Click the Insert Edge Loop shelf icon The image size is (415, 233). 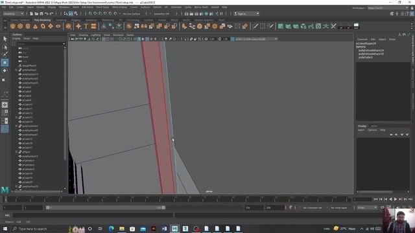click(x=263, y=26)
